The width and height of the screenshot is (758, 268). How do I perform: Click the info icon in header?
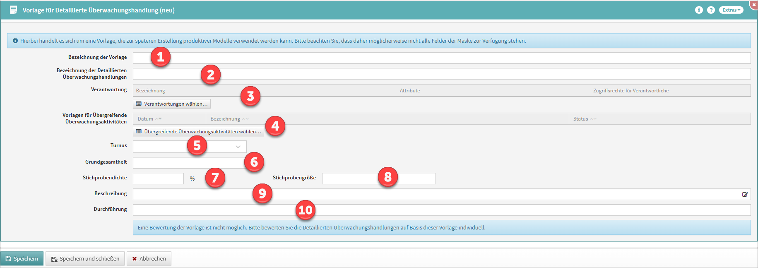tap(699, 10)
